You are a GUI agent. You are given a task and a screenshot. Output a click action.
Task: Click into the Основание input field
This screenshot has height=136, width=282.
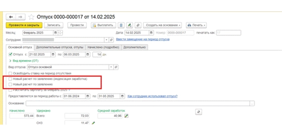(x=138, y=103)
